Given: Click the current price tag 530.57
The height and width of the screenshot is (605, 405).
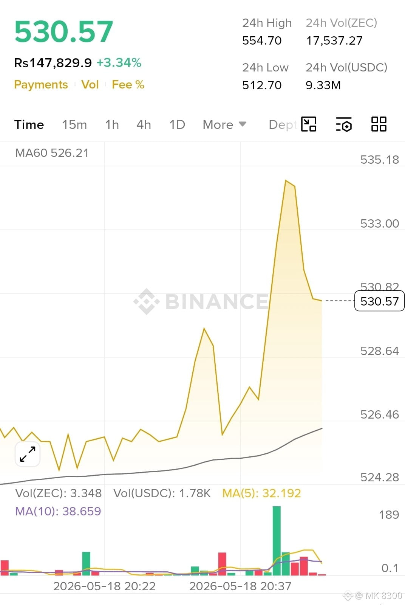Looking at the screenshot, I should tap(379, 301).
